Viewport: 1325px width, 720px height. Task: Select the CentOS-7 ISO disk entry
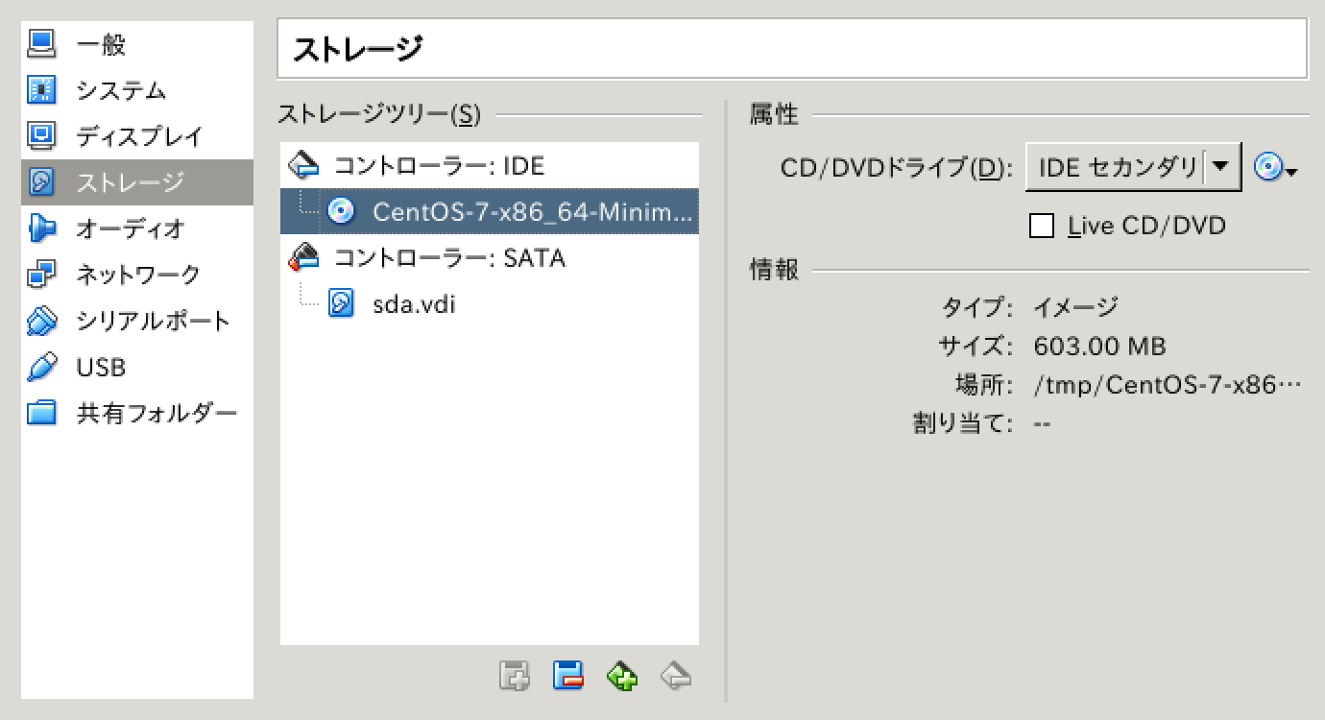click(x=530, y=211)
